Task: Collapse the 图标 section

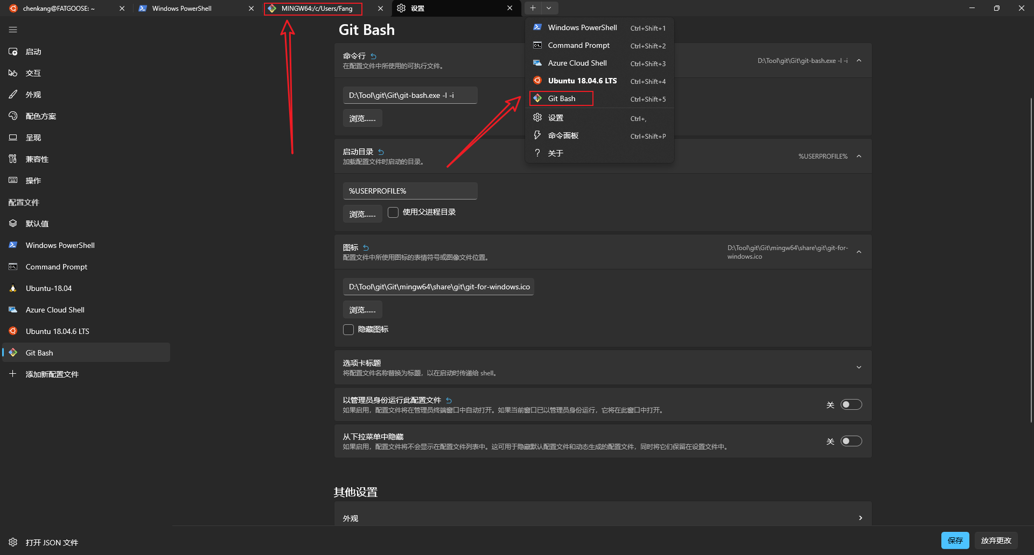Action: point(859,252)
